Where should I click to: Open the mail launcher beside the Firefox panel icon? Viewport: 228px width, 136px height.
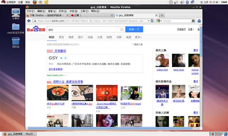[41, 2]
